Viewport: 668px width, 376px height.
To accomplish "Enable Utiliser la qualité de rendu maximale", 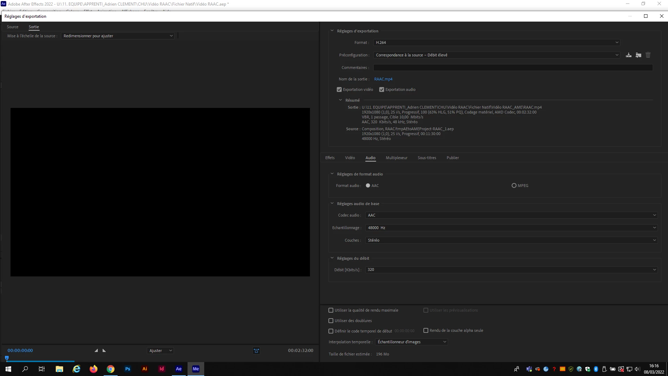I will pos(331,310).
